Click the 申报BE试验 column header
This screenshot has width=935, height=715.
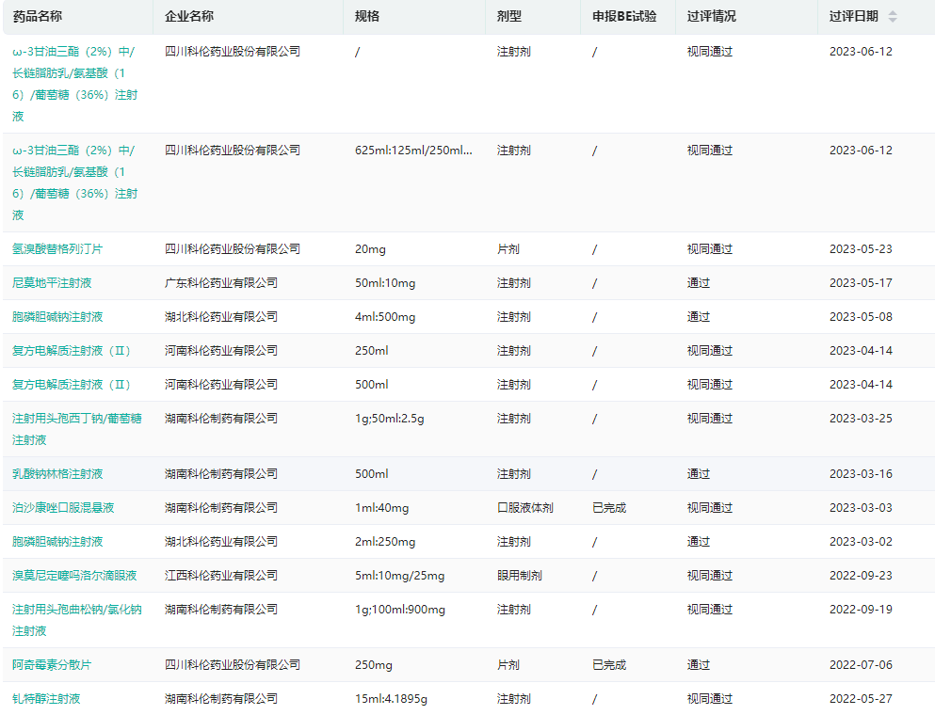[624, 17]
